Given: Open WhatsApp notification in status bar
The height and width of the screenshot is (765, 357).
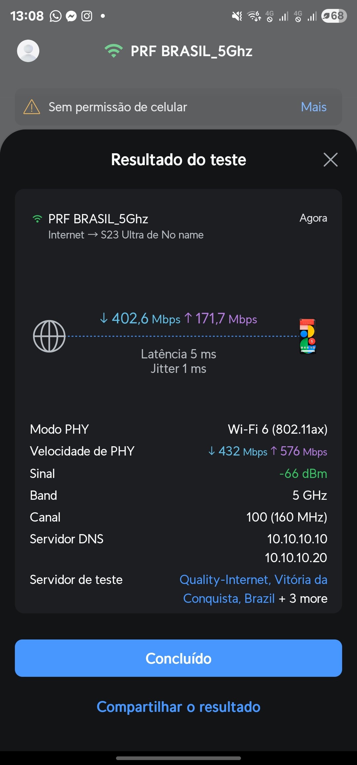Looking at the screenshot, I should coord(56,16).
